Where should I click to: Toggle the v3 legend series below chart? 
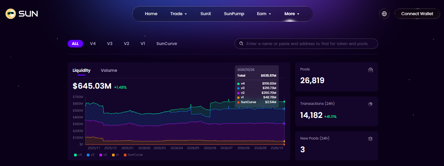[91, 155]
